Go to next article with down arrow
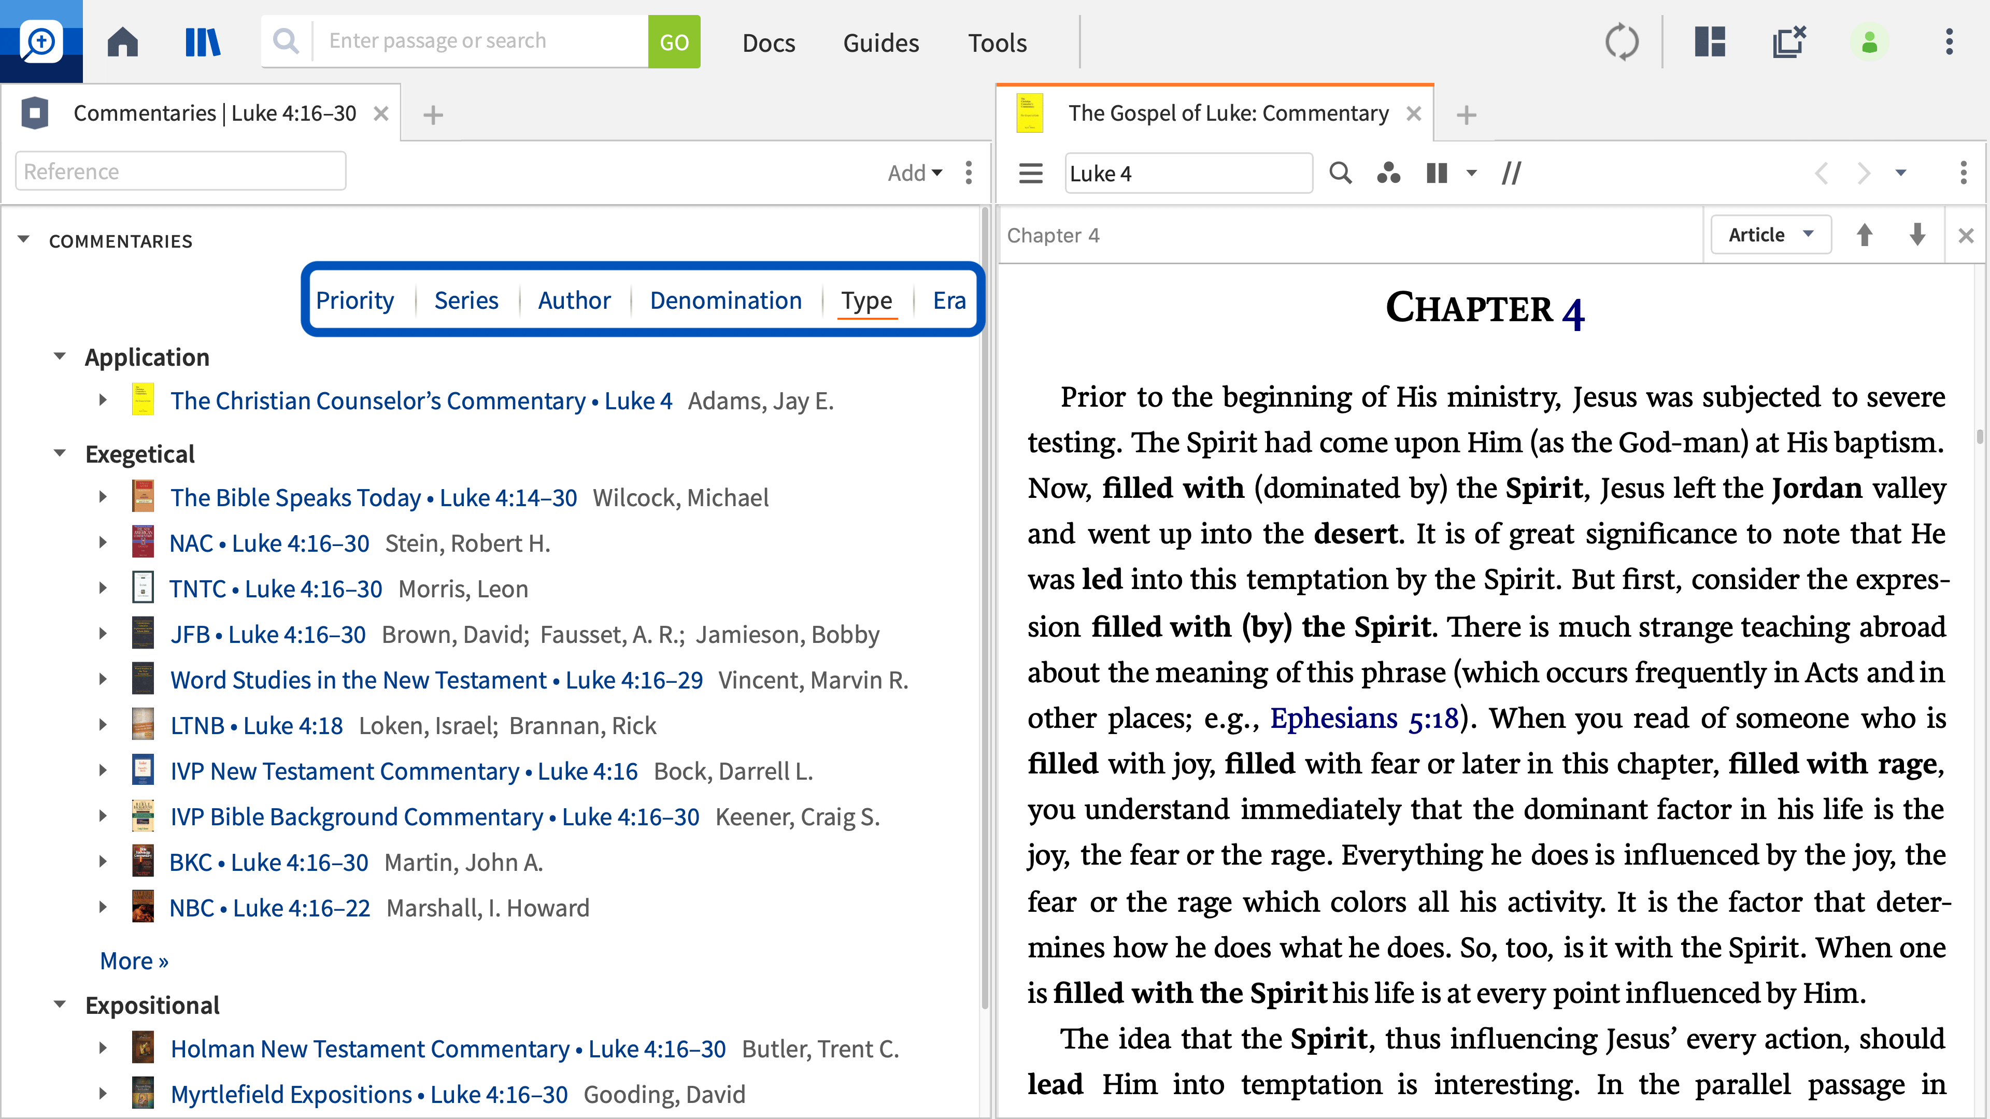 tap(1916, 235)
